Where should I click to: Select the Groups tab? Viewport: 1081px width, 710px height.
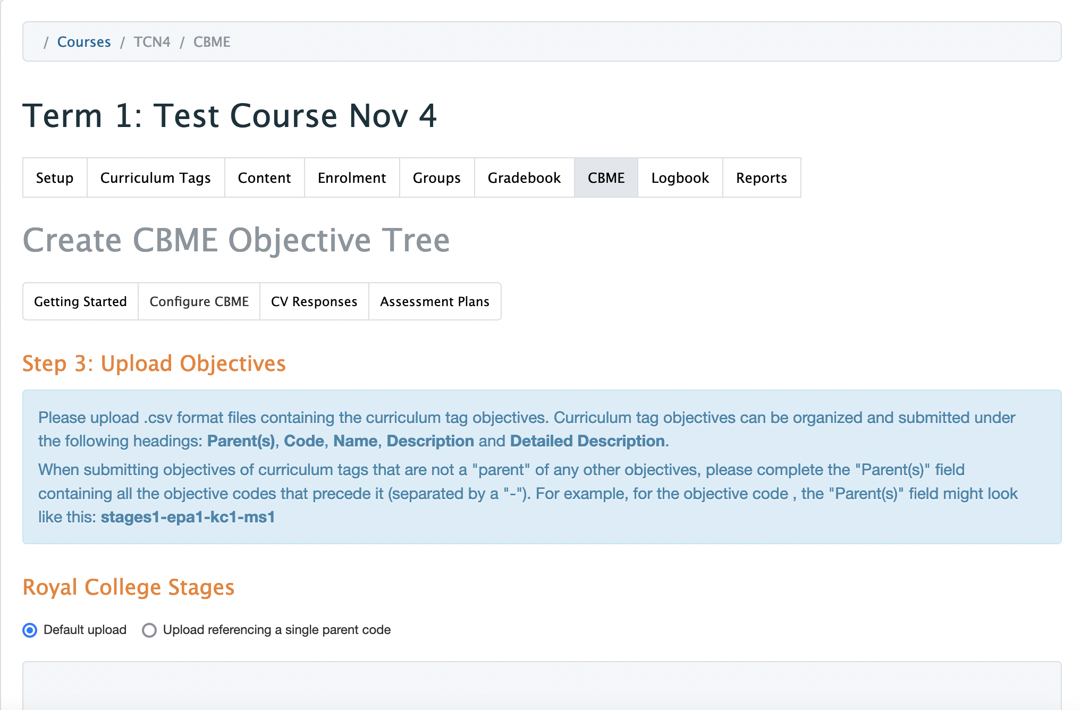click(x=436, y=177)
